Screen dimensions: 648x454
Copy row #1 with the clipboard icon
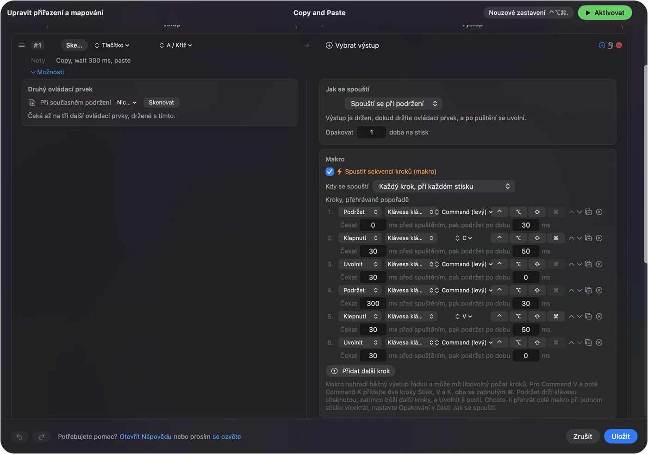tap(611, 45)
